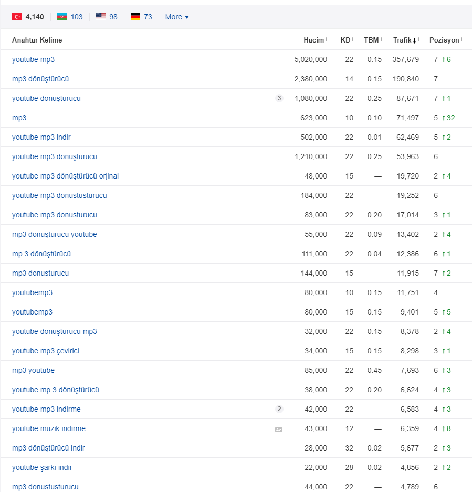Screen dimensions: 472x492
Task: Click the Hacim info icon
Action: point(327,39)
